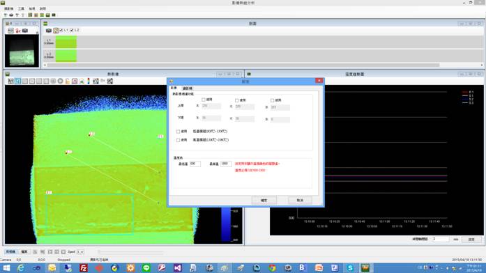Click the confirm (確定) button in dialog
The height and width of the screenshot is (273, 486).
[x=264, y=201]
